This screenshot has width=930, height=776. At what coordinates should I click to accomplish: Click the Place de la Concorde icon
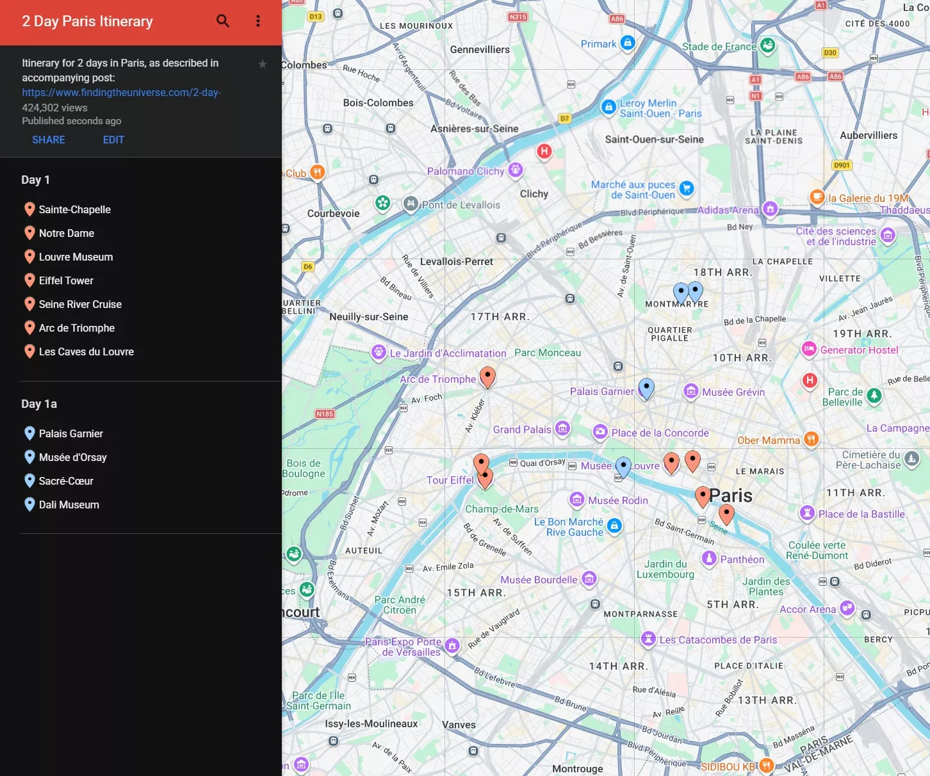click(x=600, y=432)
